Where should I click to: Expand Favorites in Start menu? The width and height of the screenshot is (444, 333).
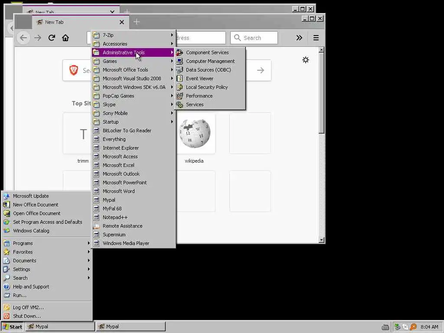click(47, 252)
